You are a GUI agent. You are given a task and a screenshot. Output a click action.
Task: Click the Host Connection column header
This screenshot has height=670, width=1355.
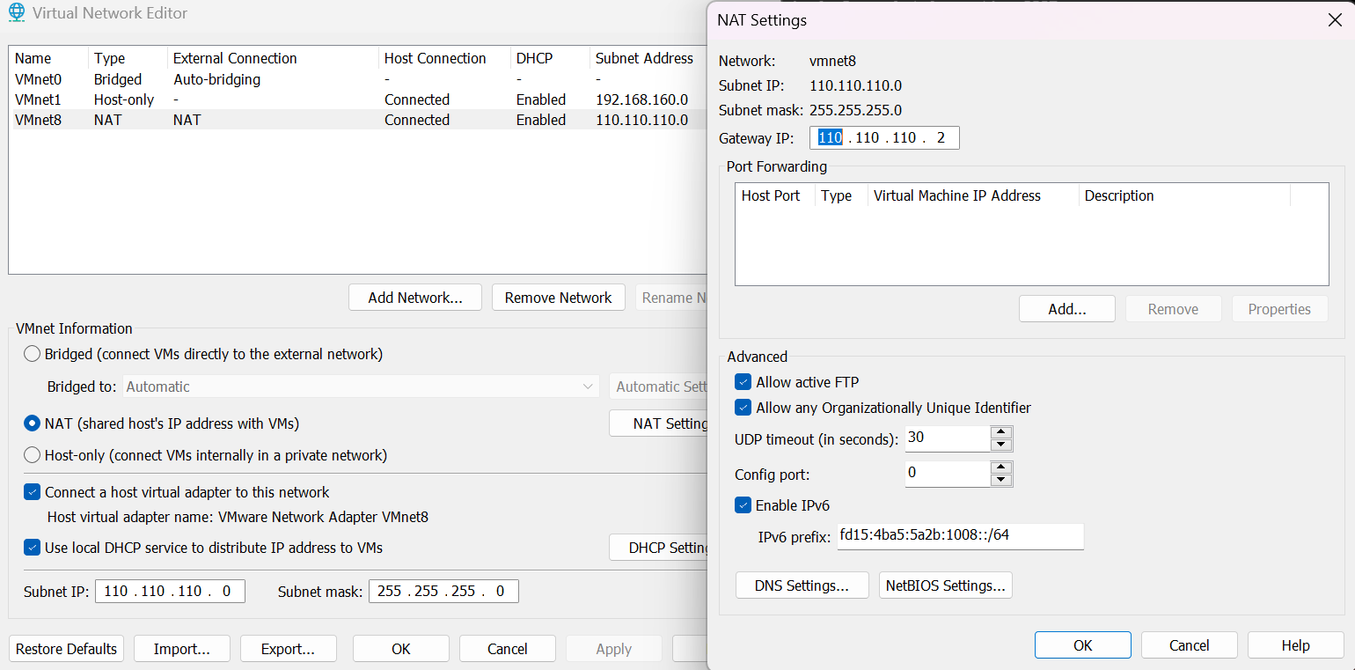coord(445,58)
